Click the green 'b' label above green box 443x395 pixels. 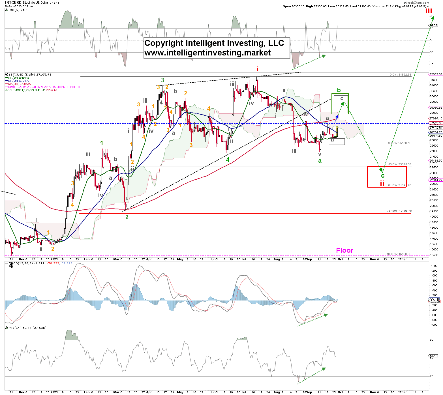[339, 90]
